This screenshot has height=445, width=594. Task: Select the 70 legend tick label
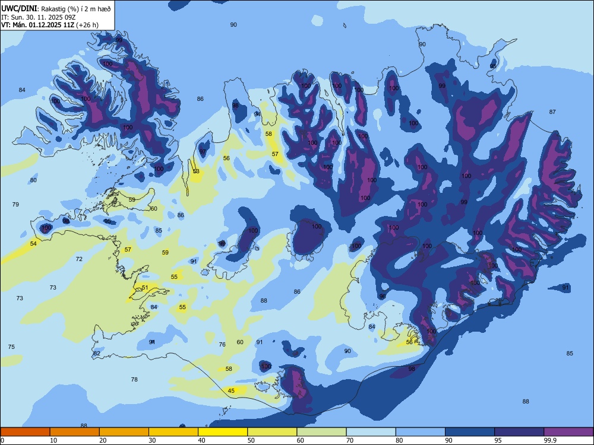pos(350,440)
